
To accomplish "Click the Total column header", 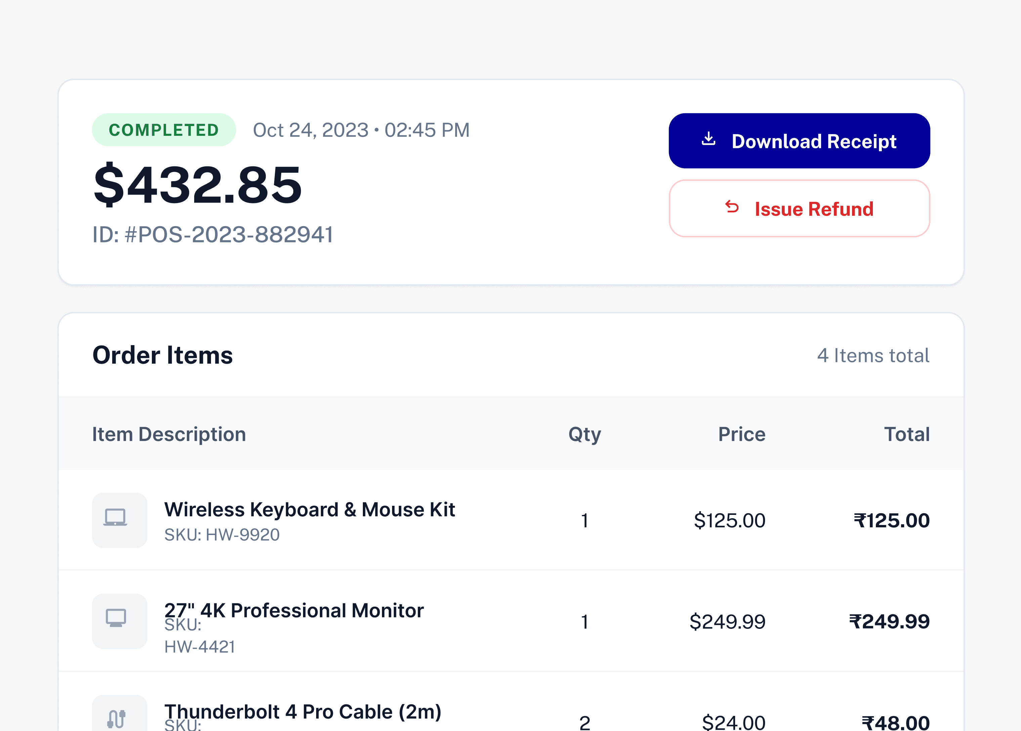I will click(906, 434).
